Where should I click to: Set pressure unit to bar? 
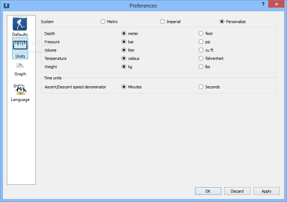[128, 42]
